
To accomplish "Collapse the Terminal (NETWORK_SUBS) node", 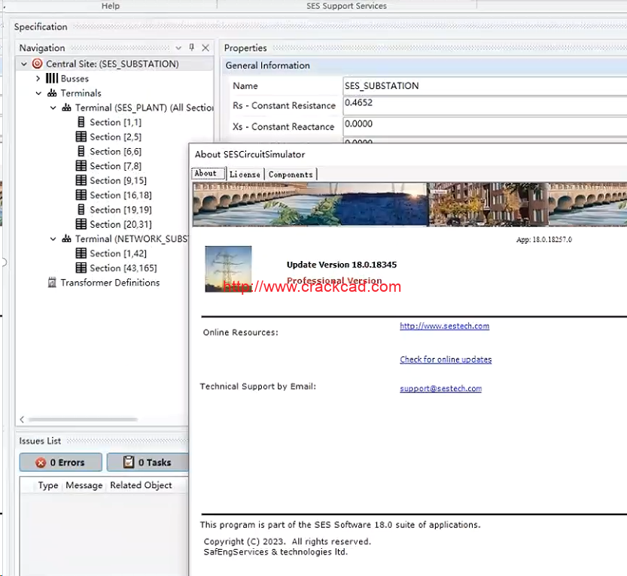I will tap(53, 238).
